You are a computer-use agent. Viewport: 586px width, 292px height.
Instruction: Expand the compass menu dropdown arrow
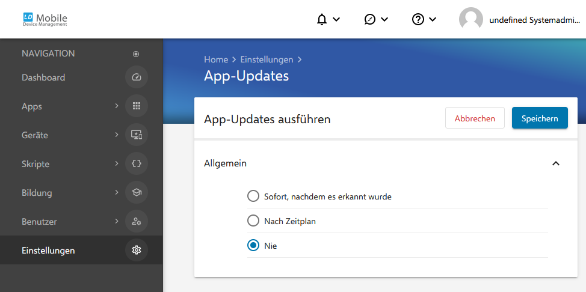(384, 19)
